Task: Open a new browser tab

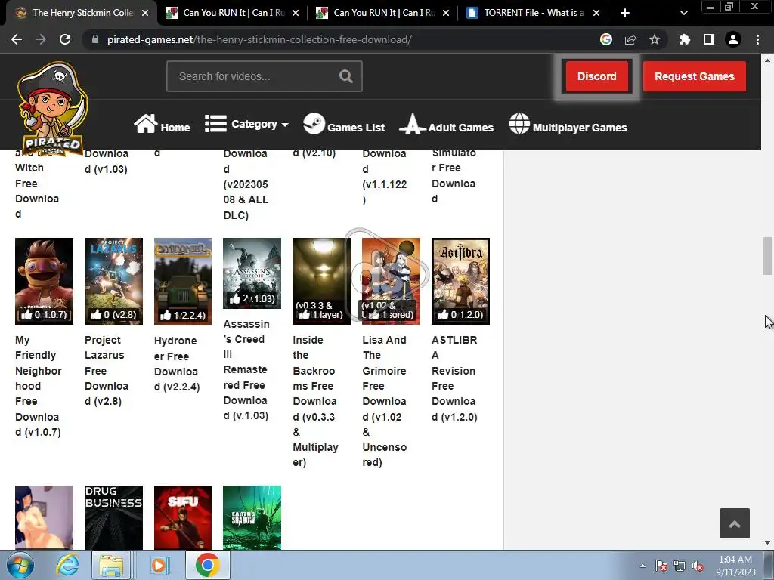Action: point(625,13)
